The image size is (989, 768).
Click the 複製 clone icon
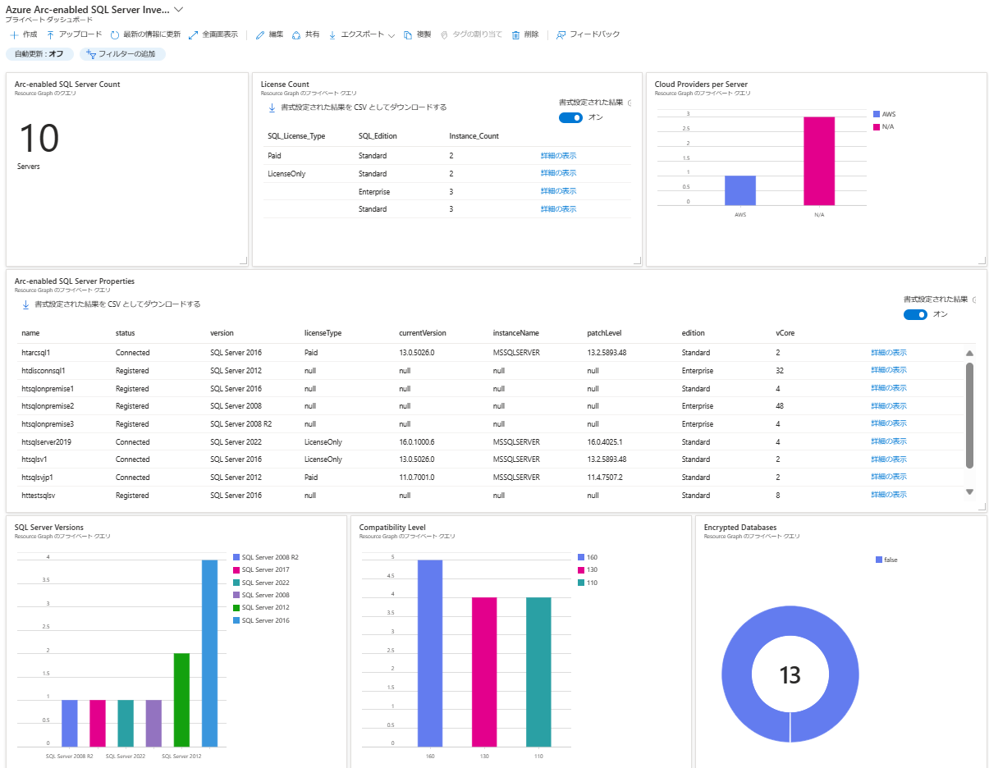(408, 35)
